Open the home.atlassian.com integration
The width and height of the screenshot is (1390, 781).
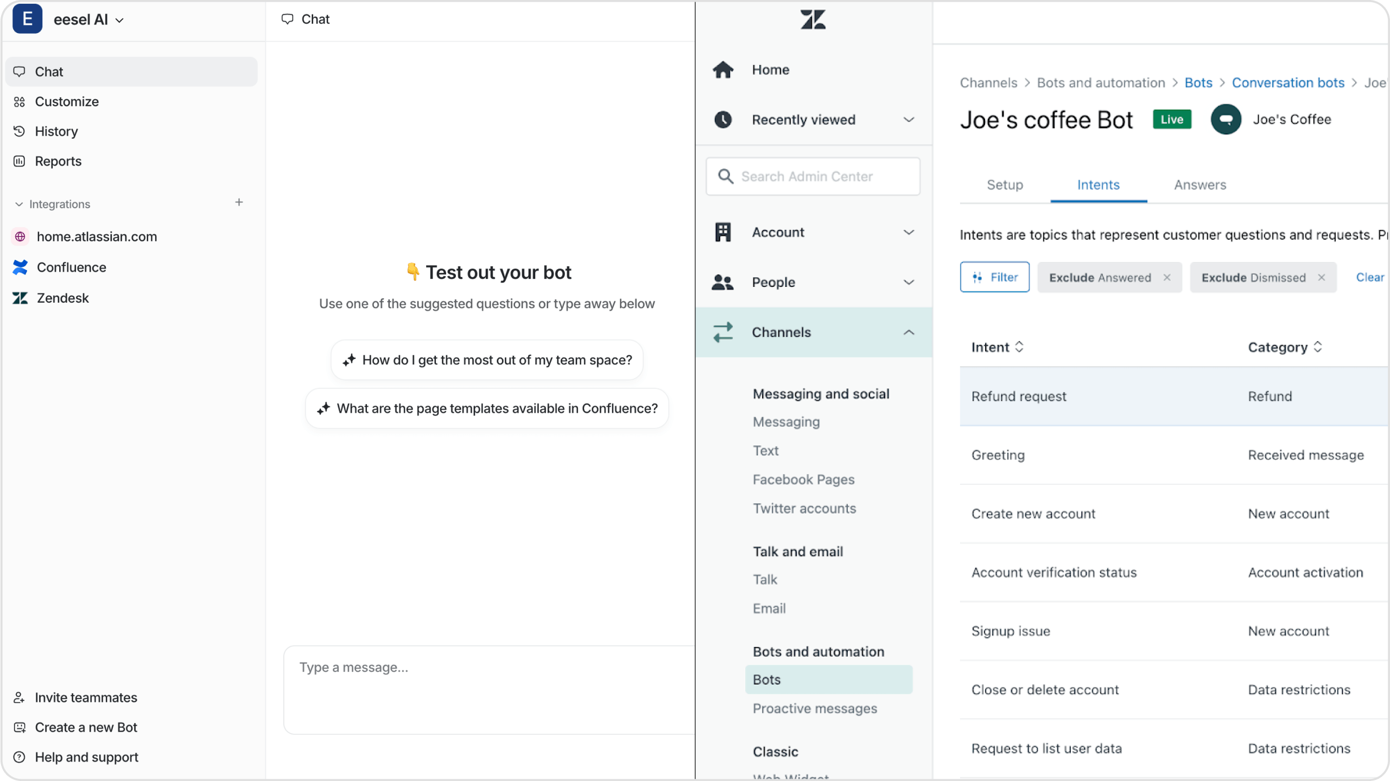click(97, 236)
